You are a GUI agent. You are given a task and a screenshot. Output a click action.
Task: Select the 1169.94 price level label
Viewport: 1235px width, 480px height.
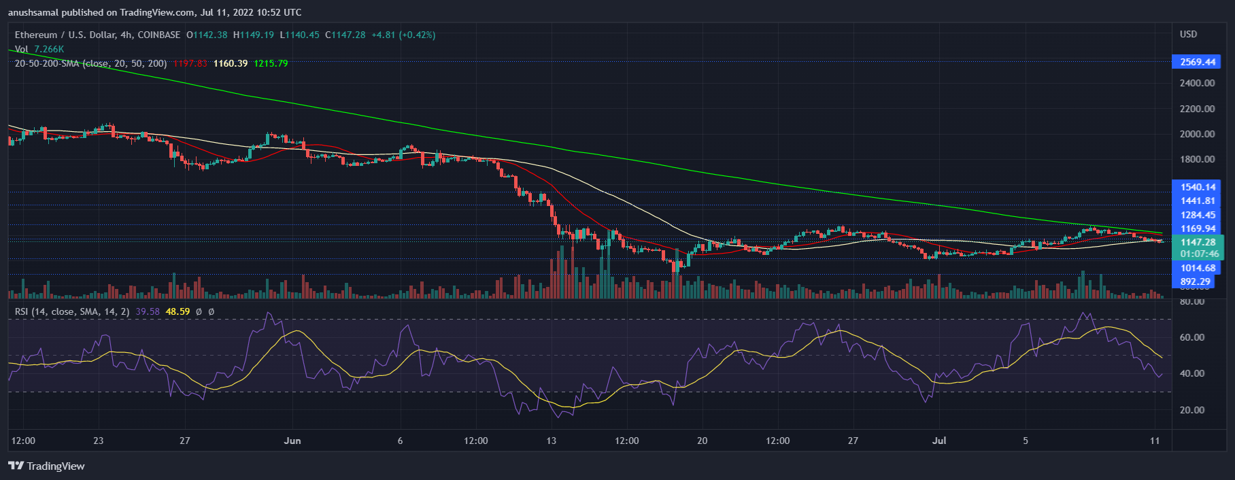pos(1196,228)
